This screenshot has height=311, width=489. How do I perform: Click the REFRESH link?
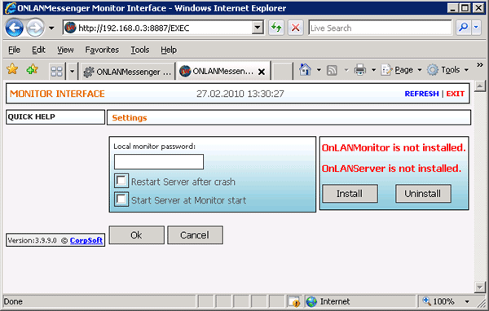(x=421, y=94)
